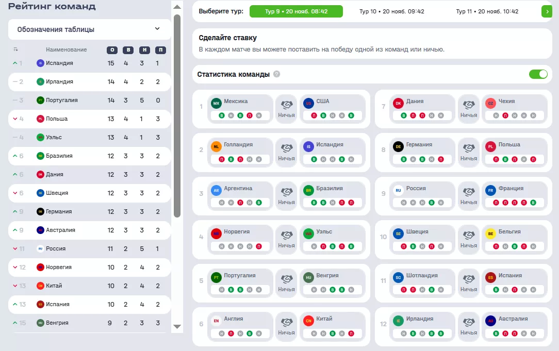Show next rounds with the green arrow
This screenshot has height=351, width=559.
(546, 11)
